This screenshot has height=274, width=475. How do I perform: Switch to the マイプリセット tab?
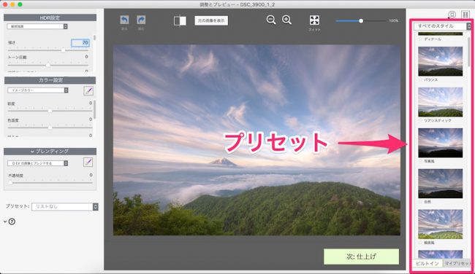click(457, 263)
